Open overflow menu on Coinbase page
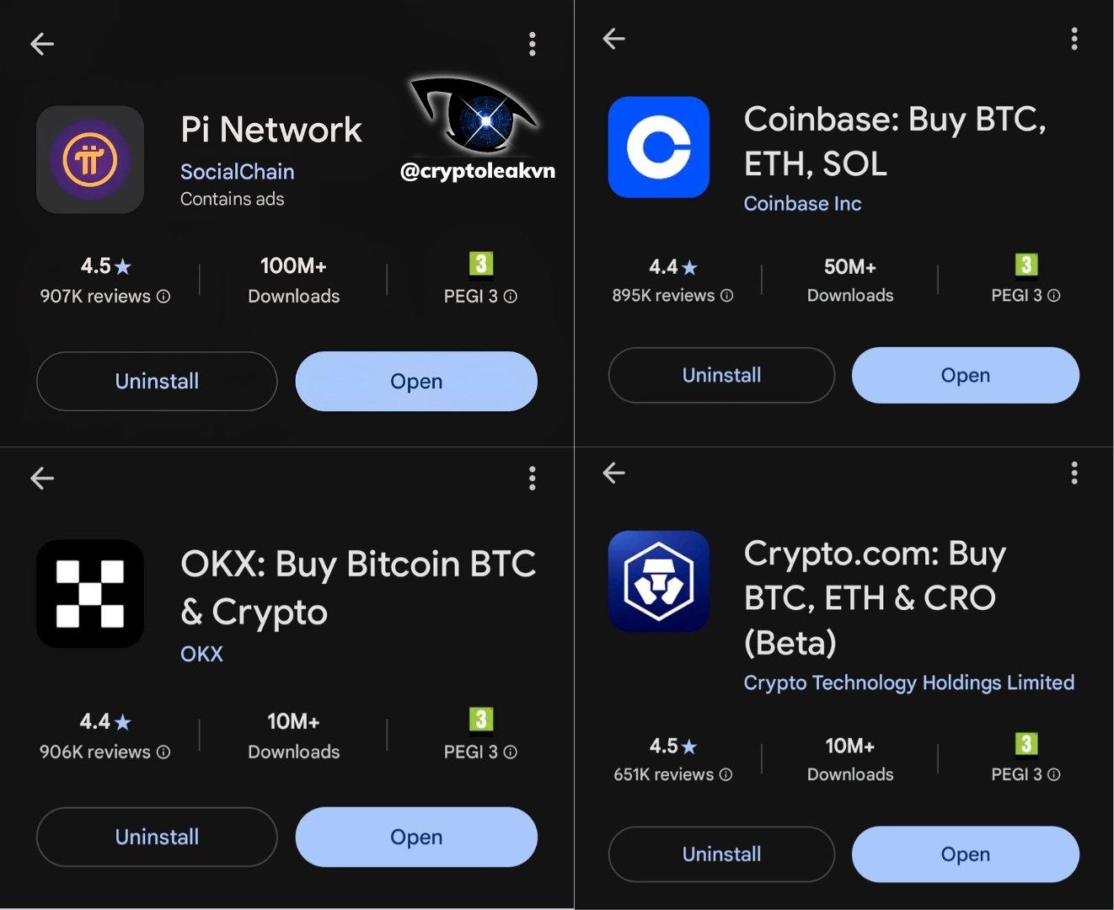 (x=1074, y=39)
